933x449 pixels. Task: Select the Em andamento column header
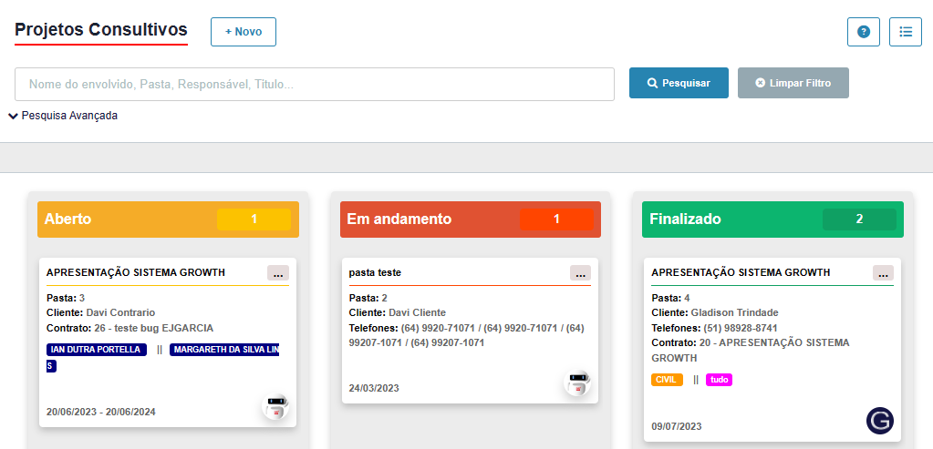(471, 219)
